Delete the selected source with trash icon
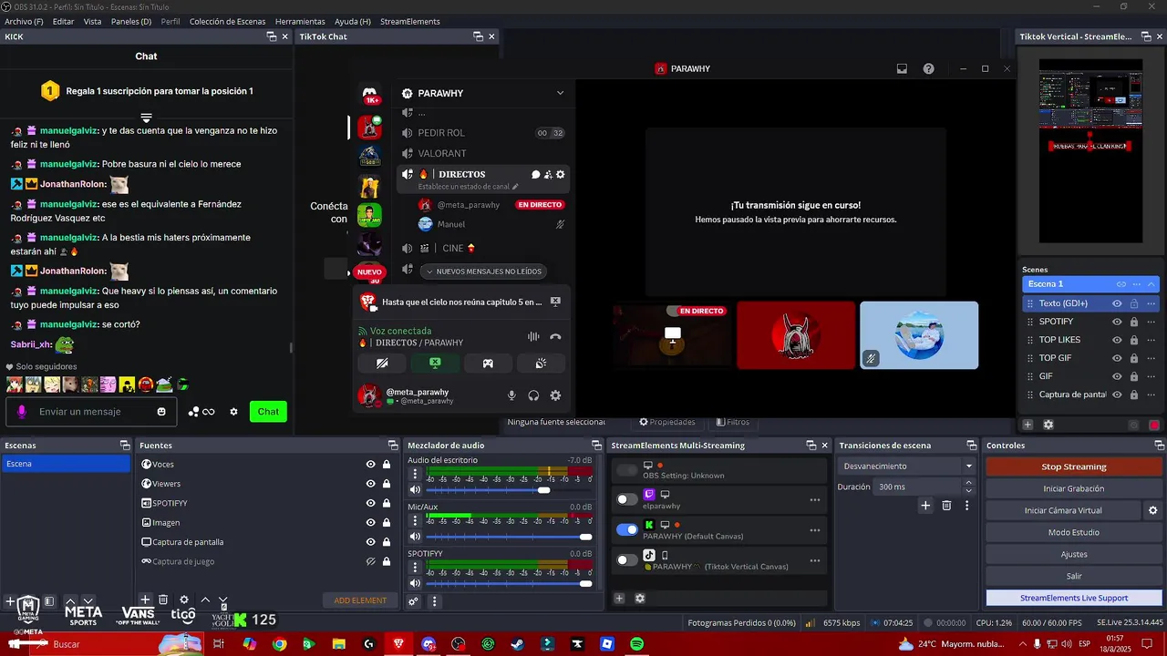The image size is (1167, 656). coord(163,600)
